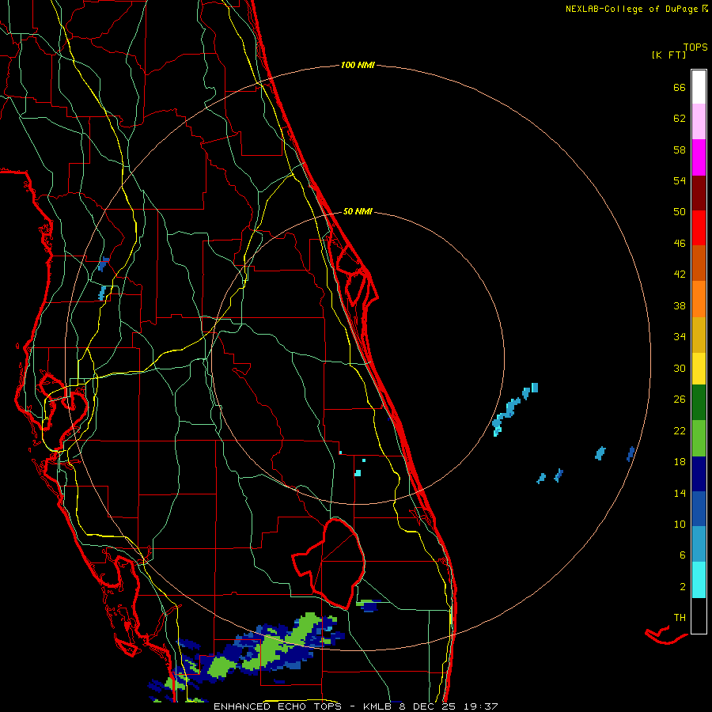This screenshot has width=712, height=712.
Task: Click the light pink 62 kft swatch
Action: click(x=699, y=121)
